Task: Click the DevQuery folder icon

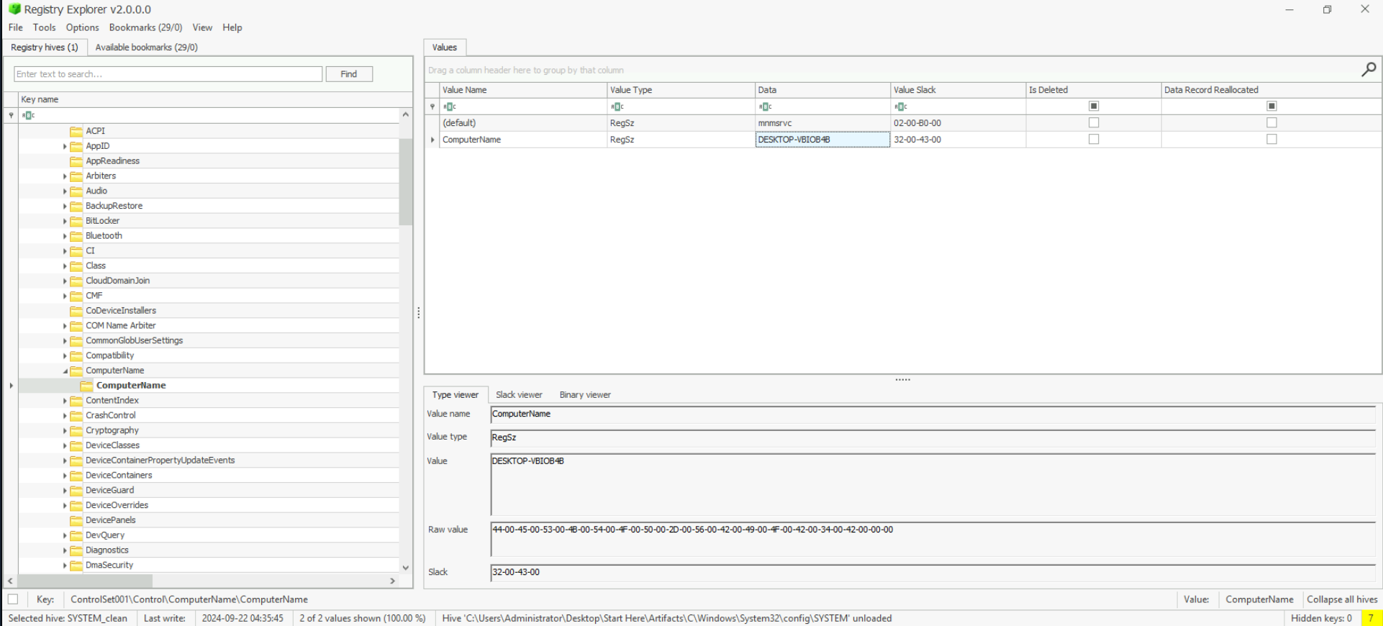Action: (76, 535)
